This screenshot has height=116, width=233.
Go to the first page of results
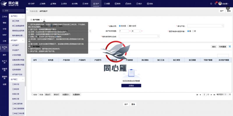[x=197, y=95]
